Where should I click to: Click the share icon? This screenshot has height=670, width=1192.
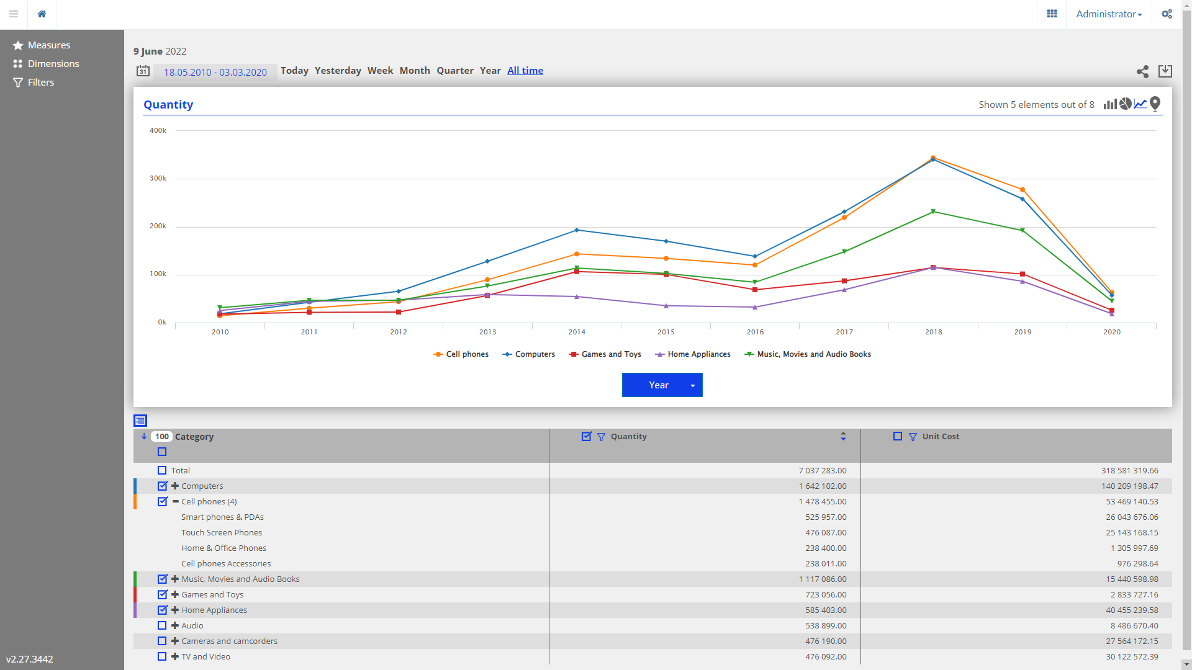click(x=1142, y=71)
